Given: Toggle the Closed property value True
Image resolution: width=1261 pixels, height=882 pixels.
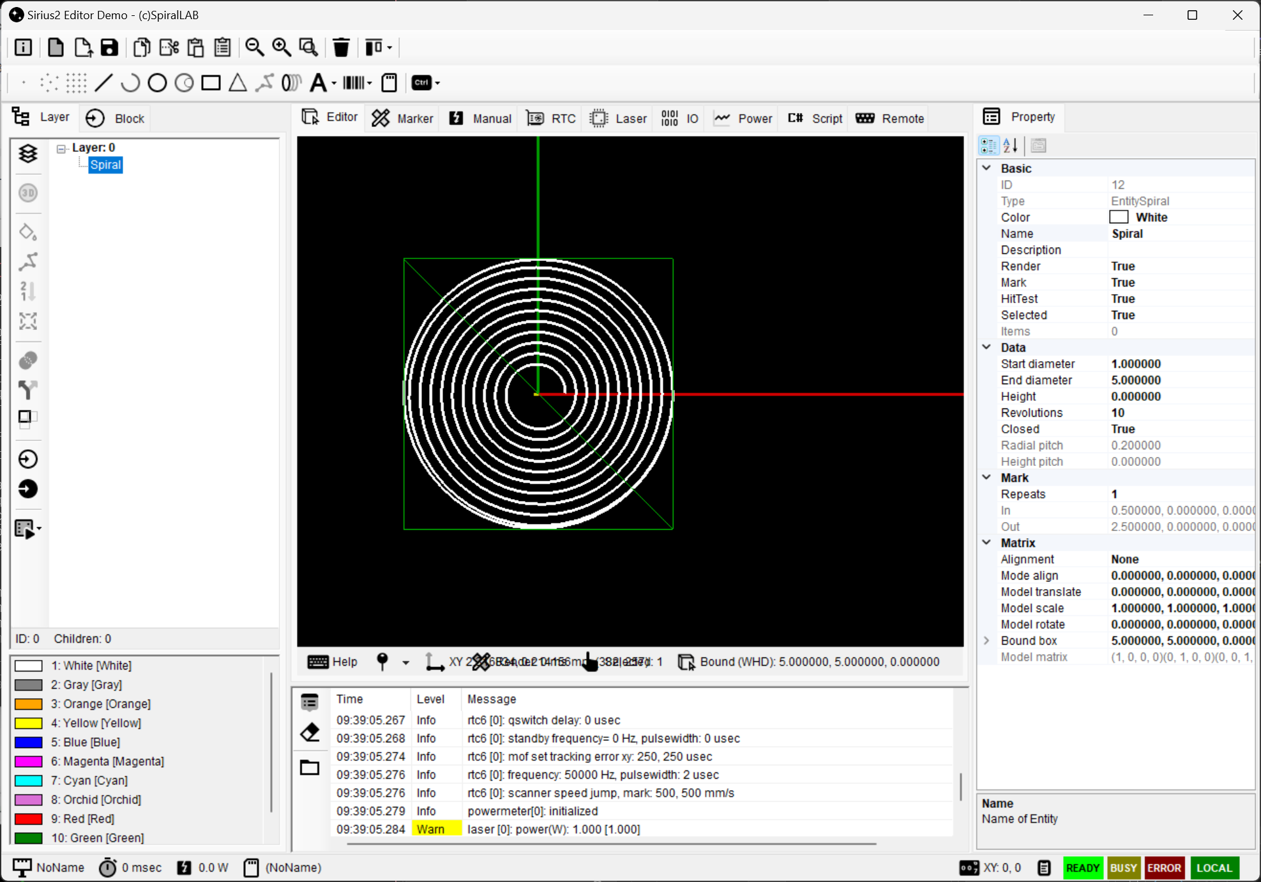Looking at the screenshot, I should 1181,429.
